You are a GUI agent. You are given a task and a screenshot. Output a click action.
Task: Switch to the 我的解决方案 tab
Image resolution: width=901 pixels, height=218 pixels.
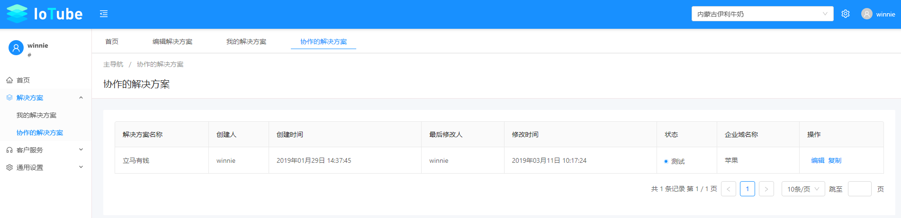click(x=246, y=42)
